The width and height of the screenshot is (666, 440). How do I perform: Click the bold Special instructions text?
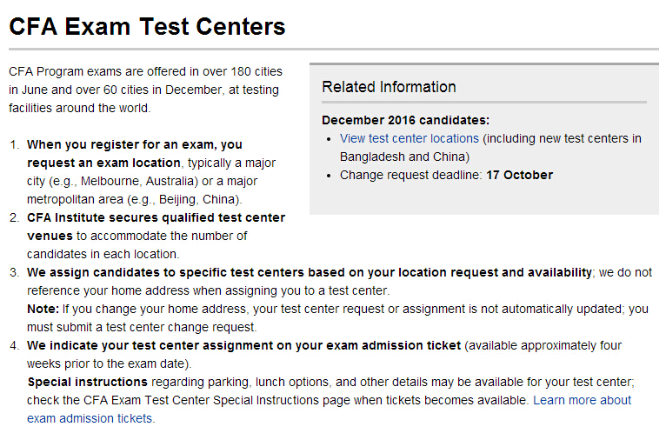[88, 382]
